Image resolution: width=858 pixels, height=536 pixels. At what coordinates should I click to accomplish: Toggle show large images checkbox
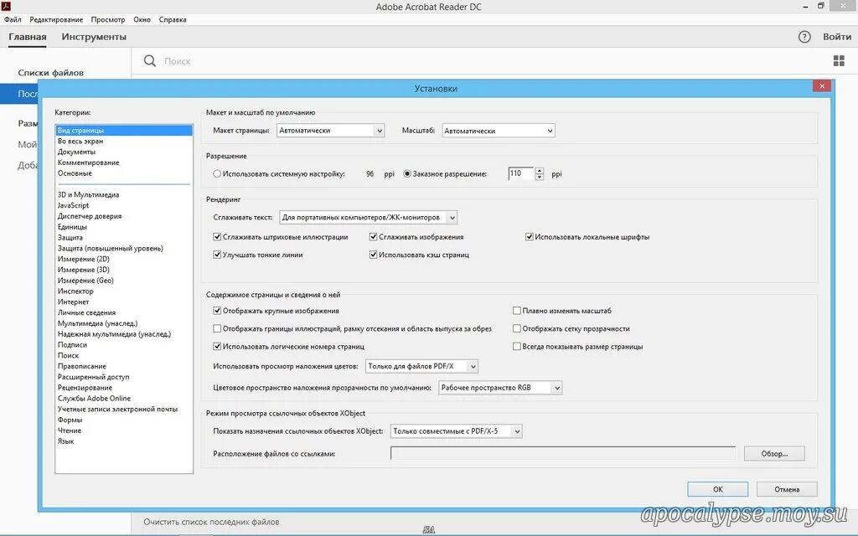[217, 311]
